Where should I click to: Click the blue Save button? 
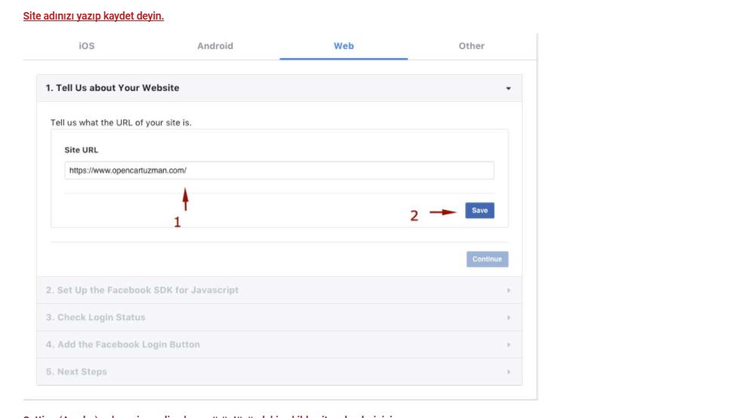point(480,211)
